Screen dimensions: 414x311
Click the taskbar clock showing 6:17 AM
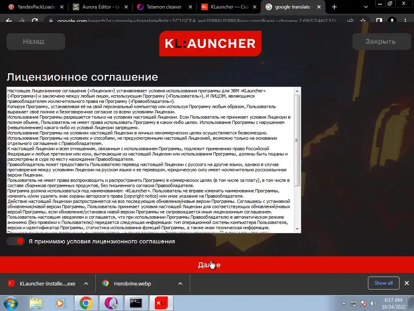coord(393,303)
